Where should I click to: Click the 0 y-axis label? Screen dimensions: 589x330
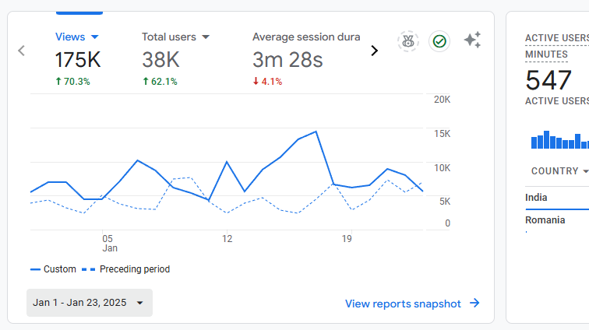(x=447, y=223)
